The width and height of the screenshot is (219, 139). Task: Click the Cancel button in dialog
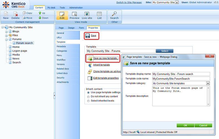(x=203, y=125)
